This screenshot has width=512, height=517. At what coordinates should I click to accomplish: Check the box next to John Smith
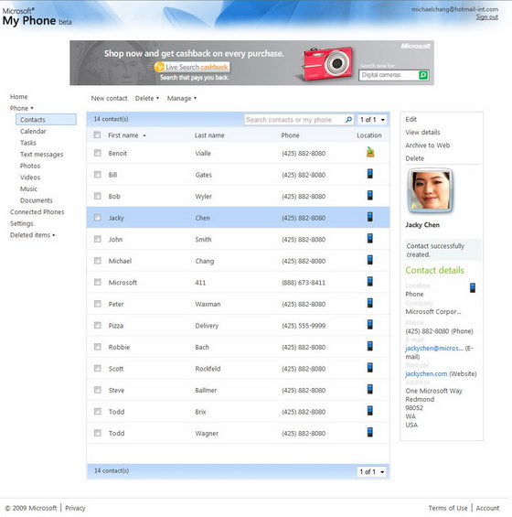coord(98,239)
